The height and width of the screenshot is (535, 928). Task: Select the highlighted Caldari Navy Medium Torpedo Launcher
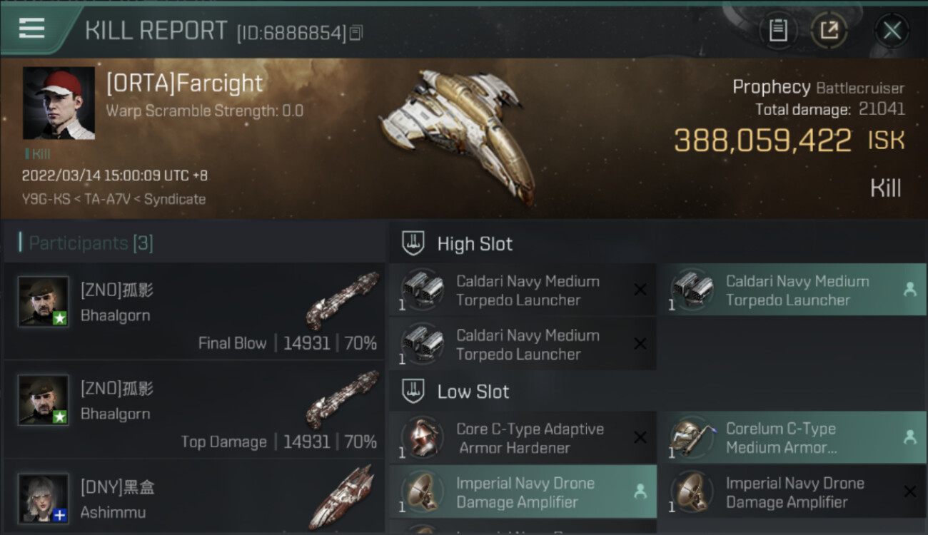tap(791, 290)
